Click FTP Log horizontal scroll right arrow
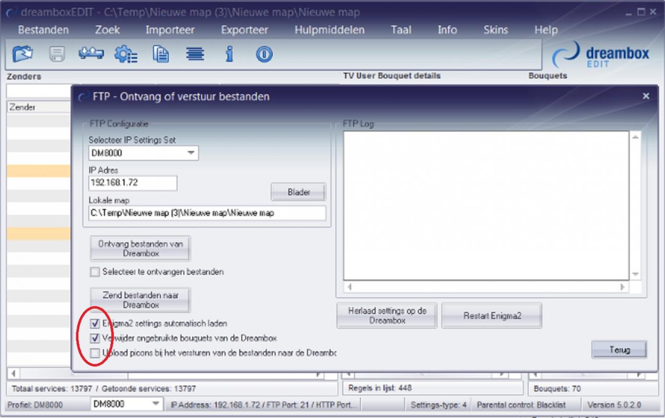Screen dimensions: 665x418 [x=622, y=287]
